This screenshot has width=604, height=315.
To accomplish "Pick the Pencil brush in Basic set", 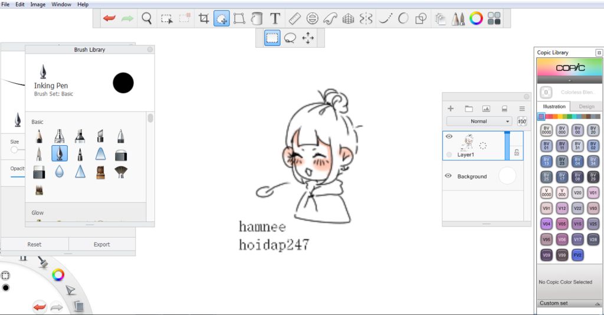I will pos(39,136).
